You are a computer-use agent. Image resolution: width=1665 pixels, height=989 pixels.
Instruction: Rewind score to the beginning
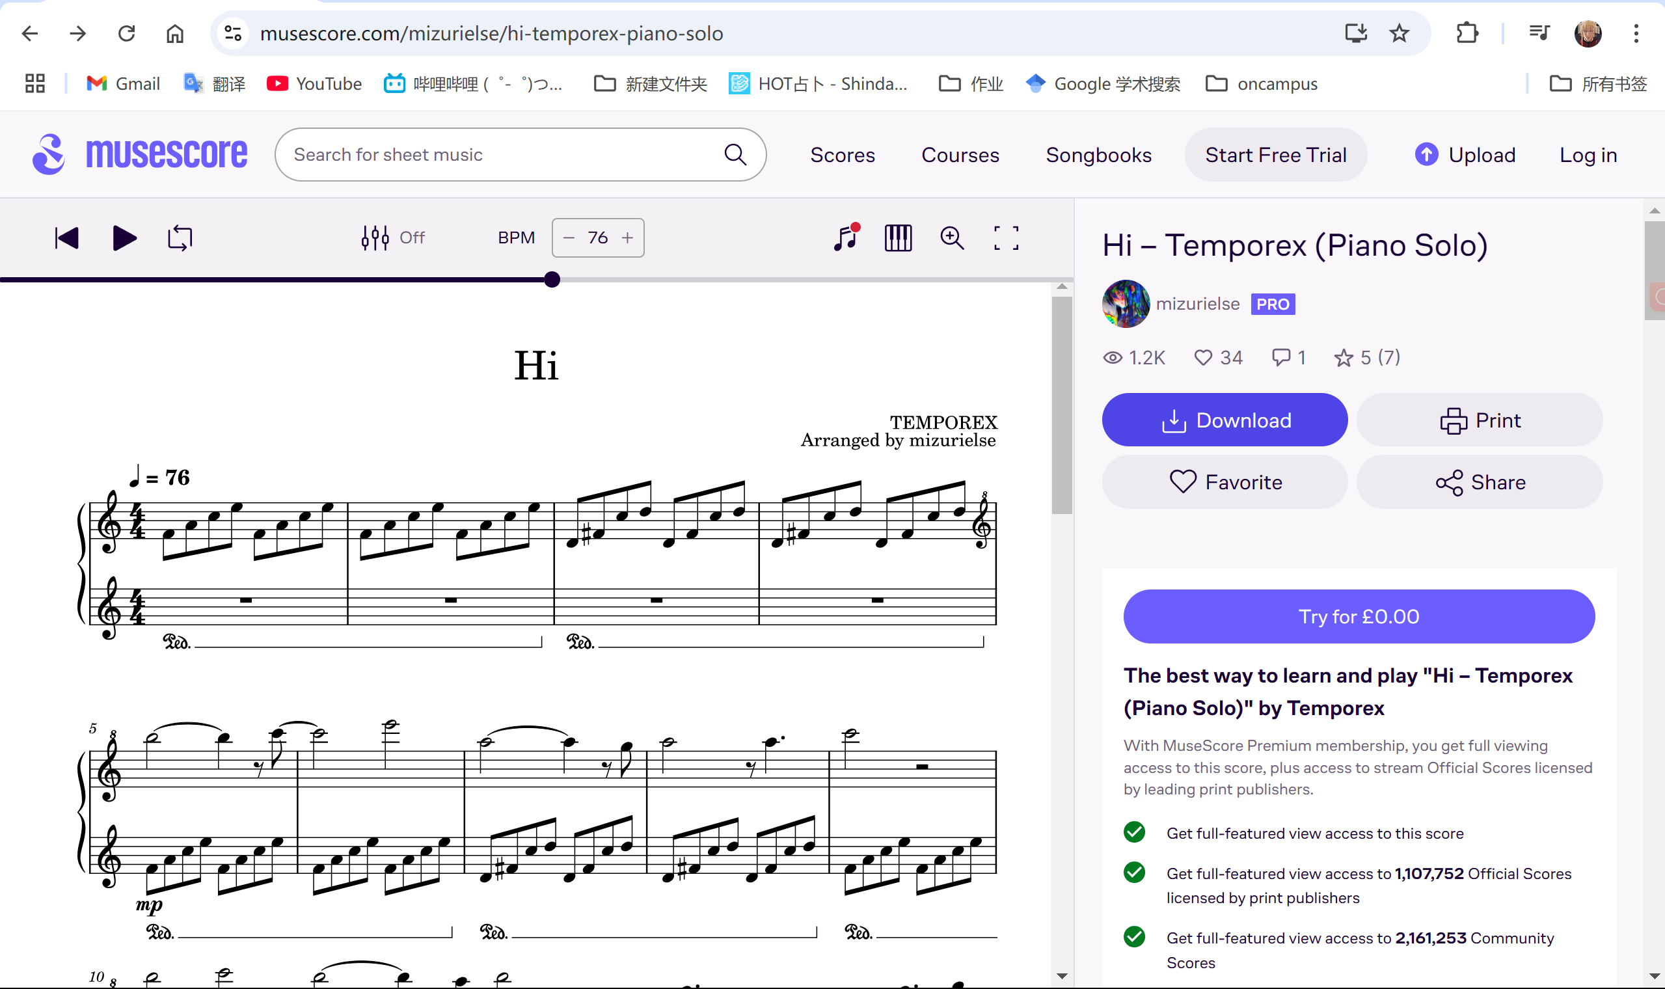coord(66,238)
